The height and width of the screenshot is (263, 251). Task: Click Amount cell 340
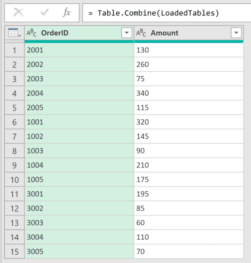(x=188, y=93)
